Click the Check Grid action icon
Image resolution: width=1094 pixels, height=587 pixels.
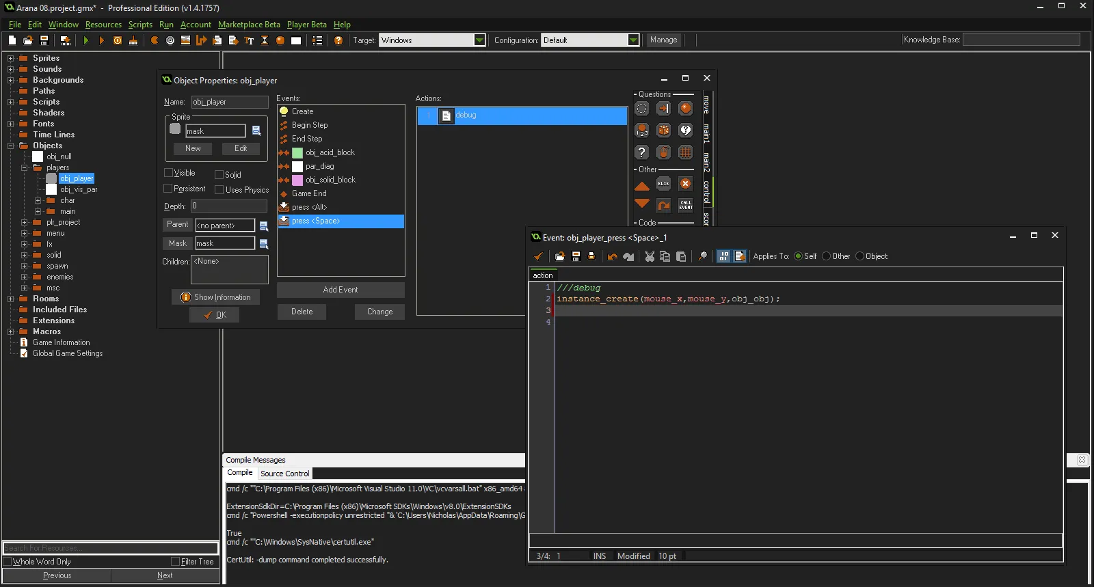pos(685,152)
